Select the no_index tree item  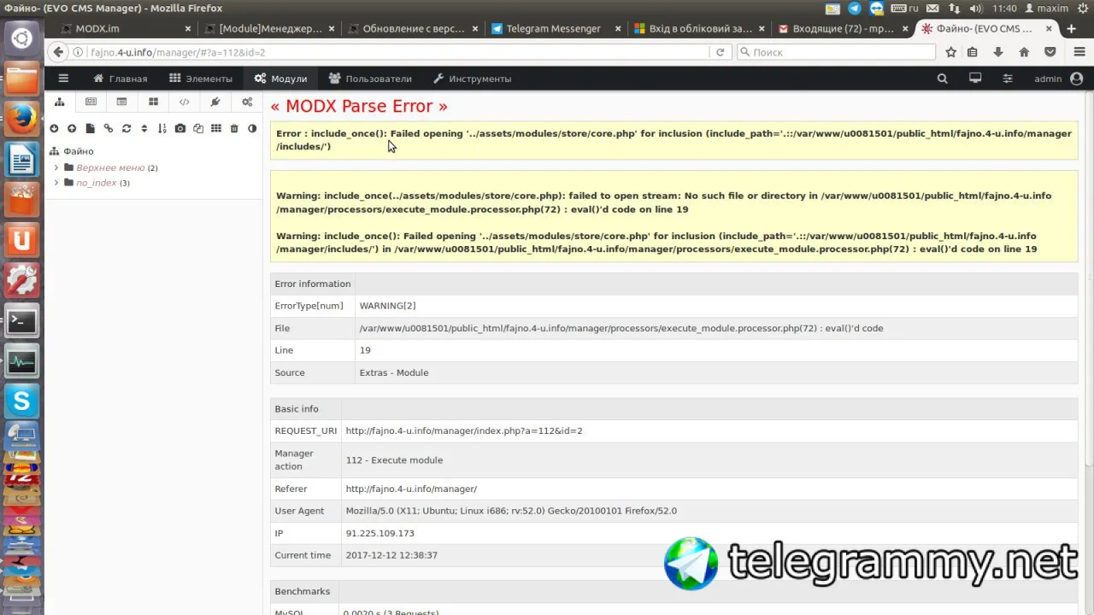[x=96, y=183]
